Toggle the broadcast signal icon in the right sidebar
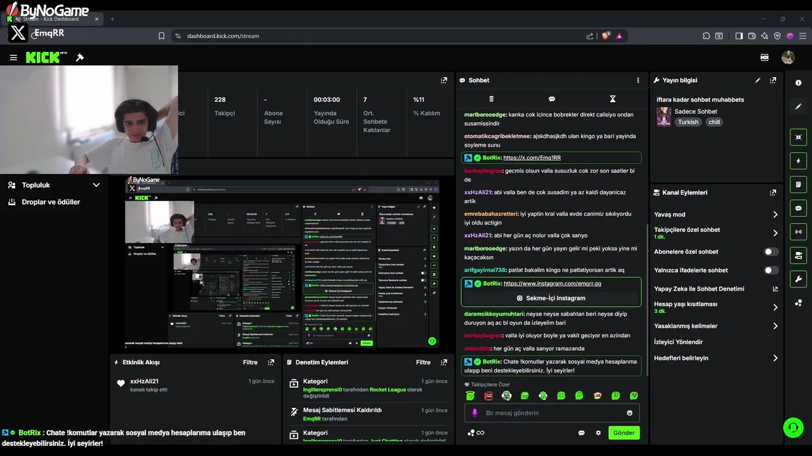812x456 pixels. click(x=799, y=232)
